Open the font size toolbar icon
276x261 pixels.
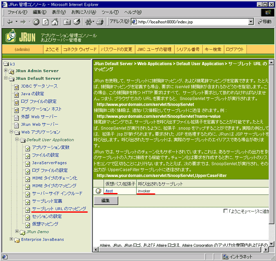coord(89,22)
